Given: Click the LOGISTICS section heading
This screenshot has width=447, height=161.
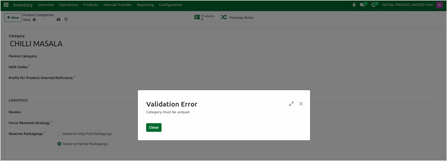Looking at the screenshot, I should (x=18, y=100).
